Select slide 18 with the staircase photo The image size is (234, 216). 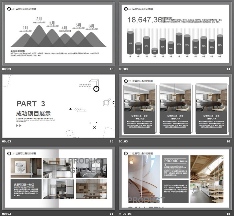175,178
